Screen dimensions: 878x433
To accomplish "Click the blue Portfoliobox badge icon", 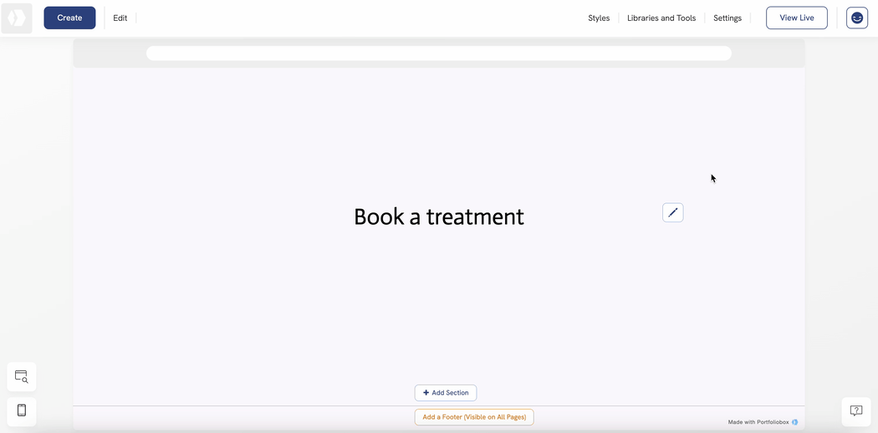I will click(x=795, y=422).
